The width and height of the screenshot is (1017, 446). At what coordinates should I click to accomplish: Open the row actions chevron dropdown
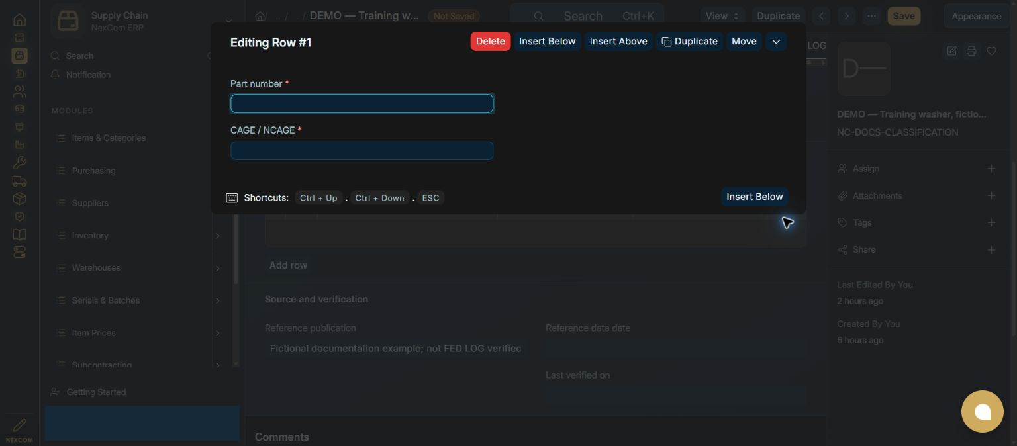pos(776,42)
